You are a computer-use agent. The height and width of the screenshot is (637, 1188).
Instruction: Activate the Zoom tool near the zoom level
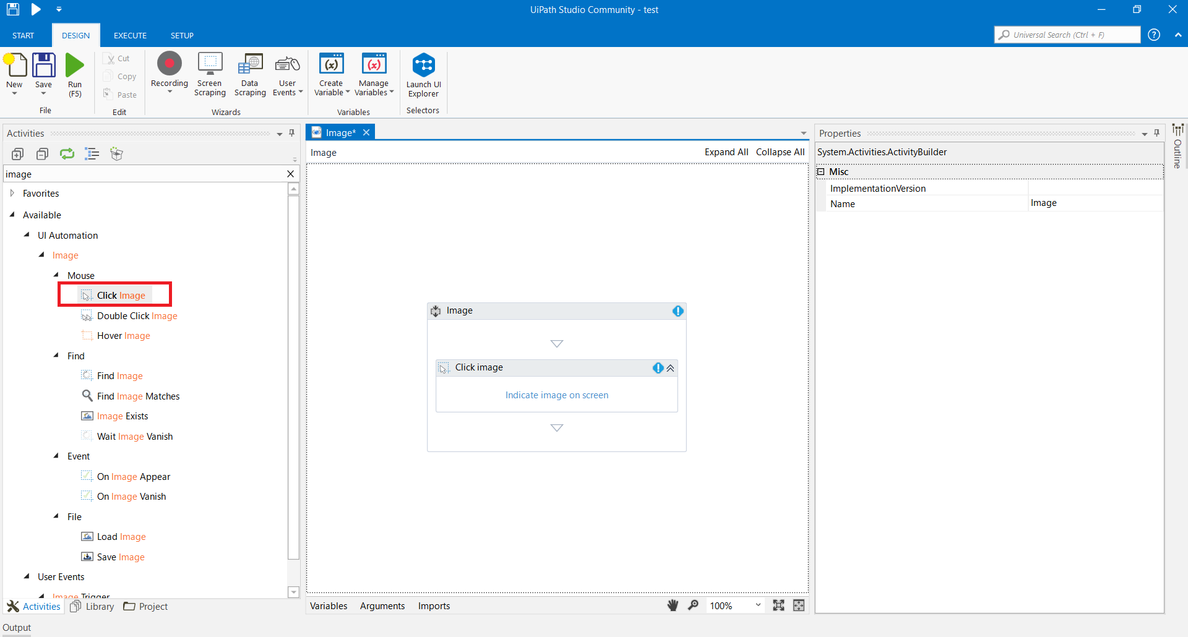coord(694,605)
